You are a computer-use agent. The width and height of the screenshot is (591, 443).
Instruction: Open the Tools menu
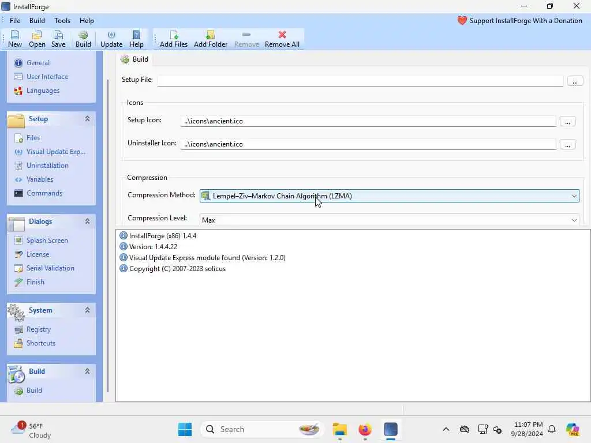click(62, 21)
